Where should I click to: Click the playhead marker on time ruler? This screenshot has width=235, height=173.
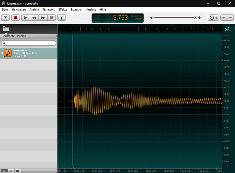(x=73, y=168)
